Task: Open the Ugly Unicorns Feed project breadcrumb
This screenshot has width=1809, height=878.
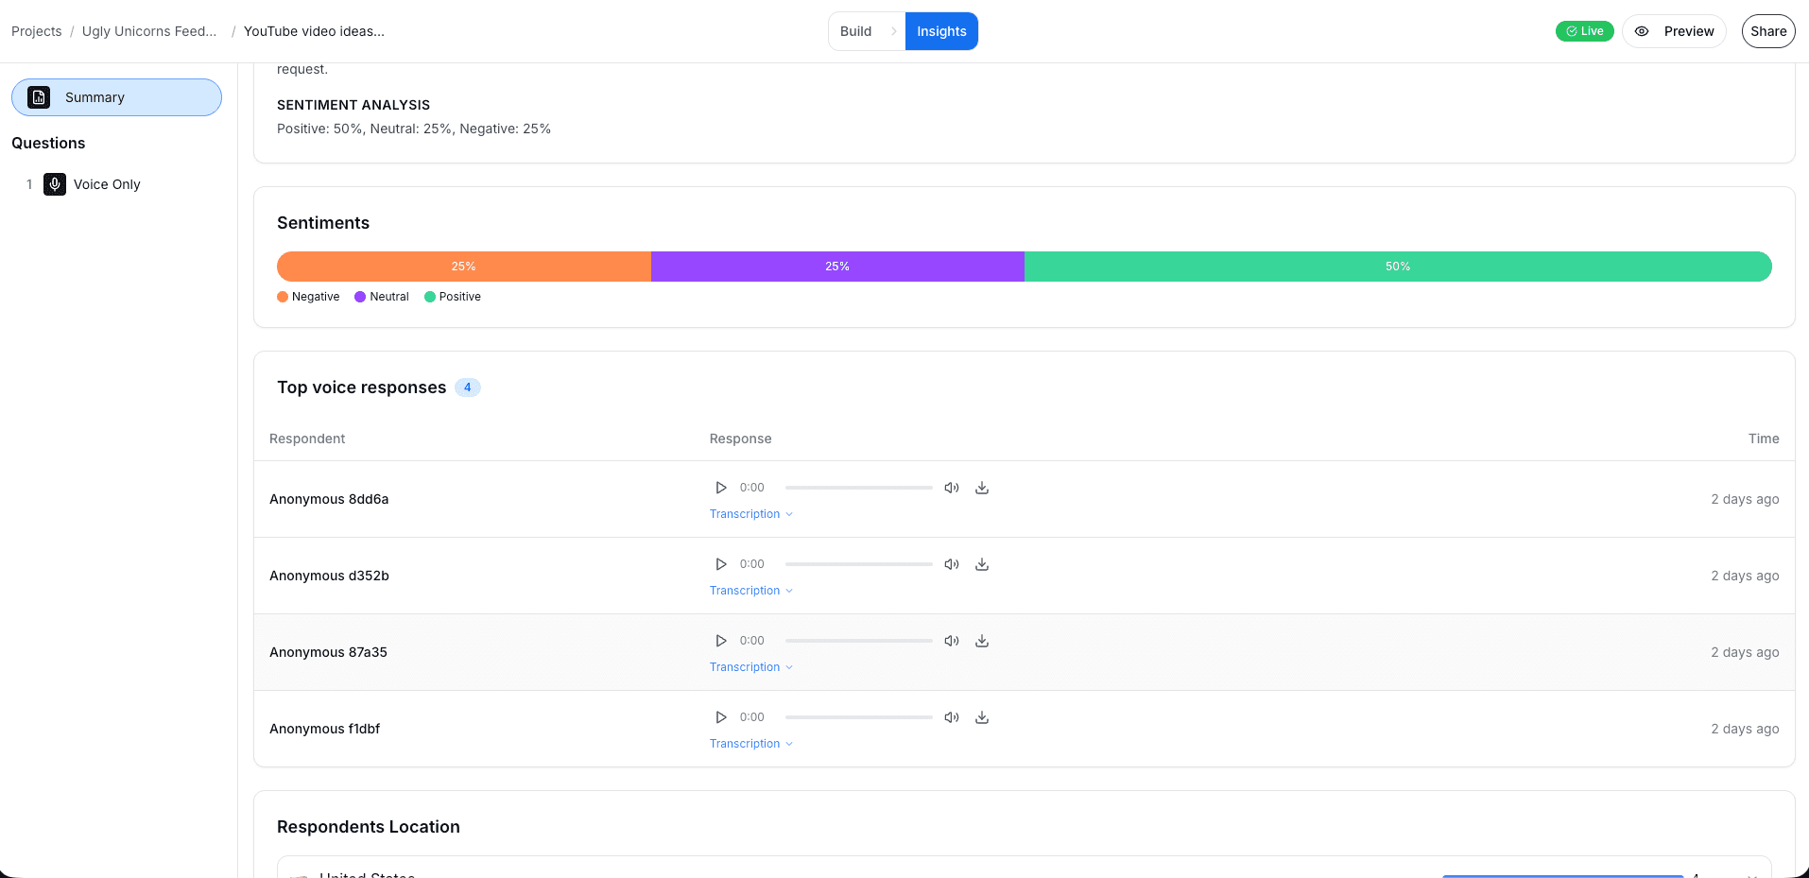Action: 148,30
